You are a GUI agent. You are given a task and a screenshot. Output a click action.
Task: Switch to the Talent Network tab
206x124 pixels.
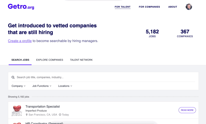(x=81, y=60)
